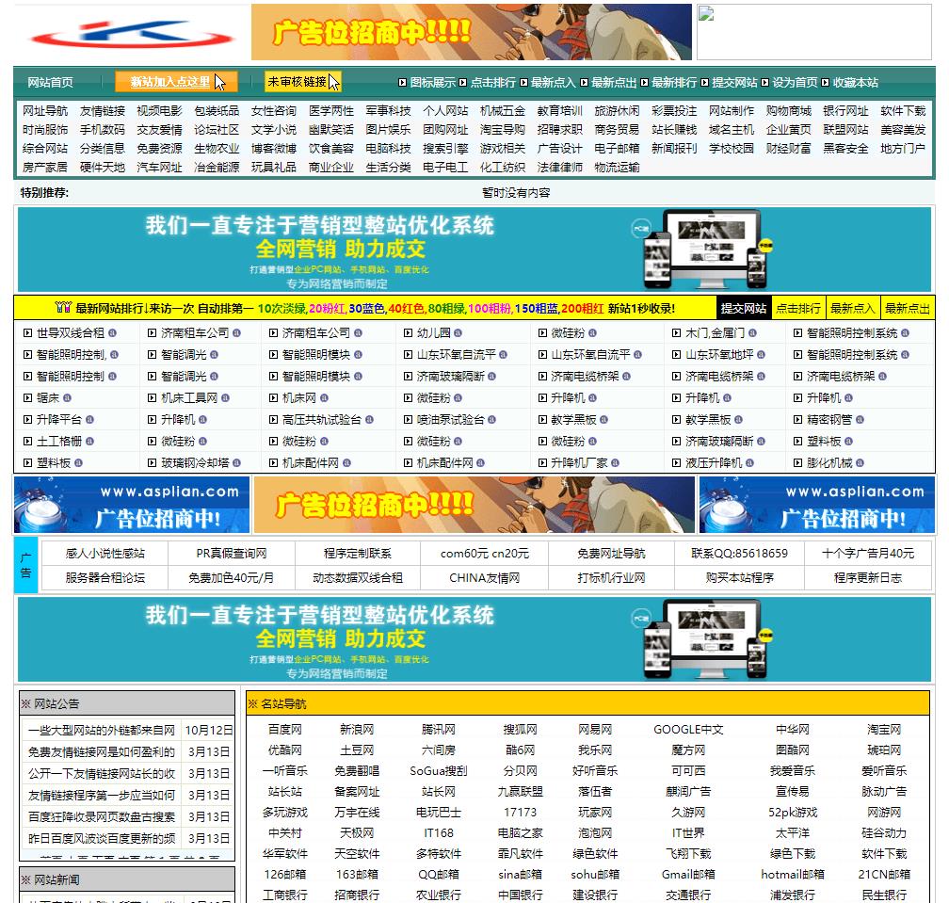
Task: Click the 网站公告 panel header
Action: (127, 703)
